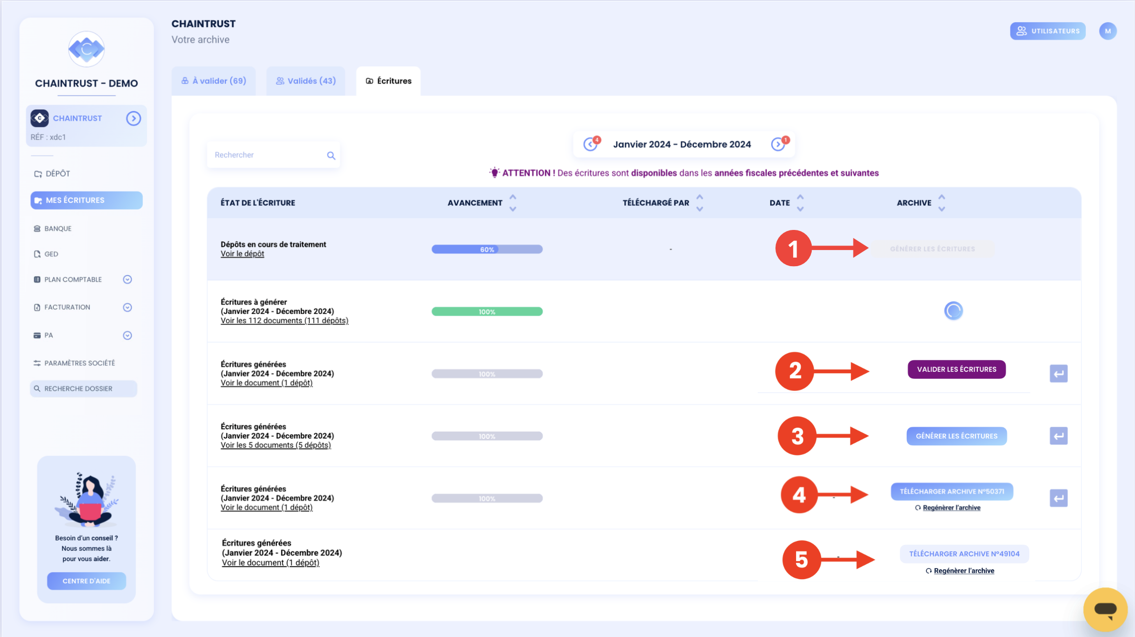
Task: Expand the Facturation chevron
Action: point(127,307)
